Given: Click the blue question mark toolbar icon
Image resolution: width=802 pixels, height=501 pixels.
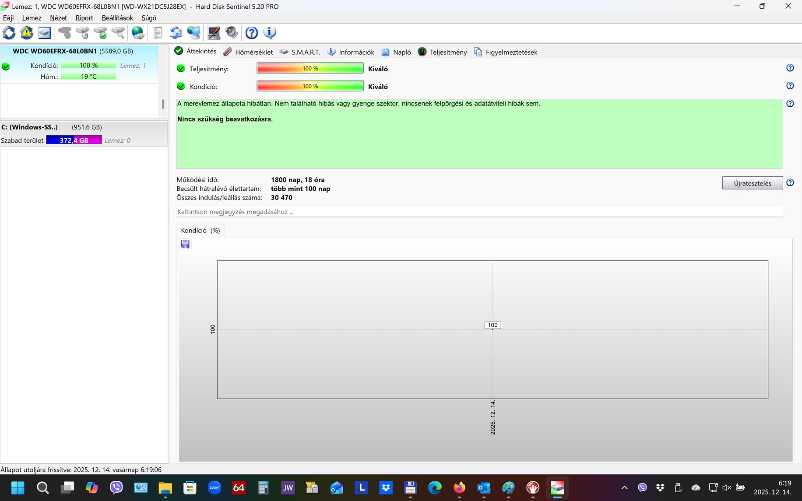Looking at the screenshot, I should pyautogui.click(x=252, y=33).
